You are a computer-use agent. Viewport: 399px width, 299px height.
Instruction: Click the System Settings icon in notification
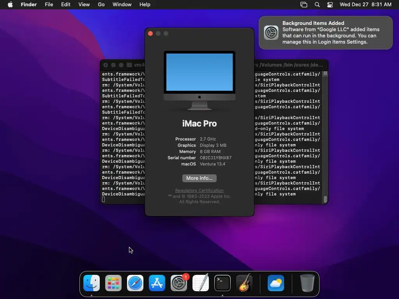(x=271, y=33)
